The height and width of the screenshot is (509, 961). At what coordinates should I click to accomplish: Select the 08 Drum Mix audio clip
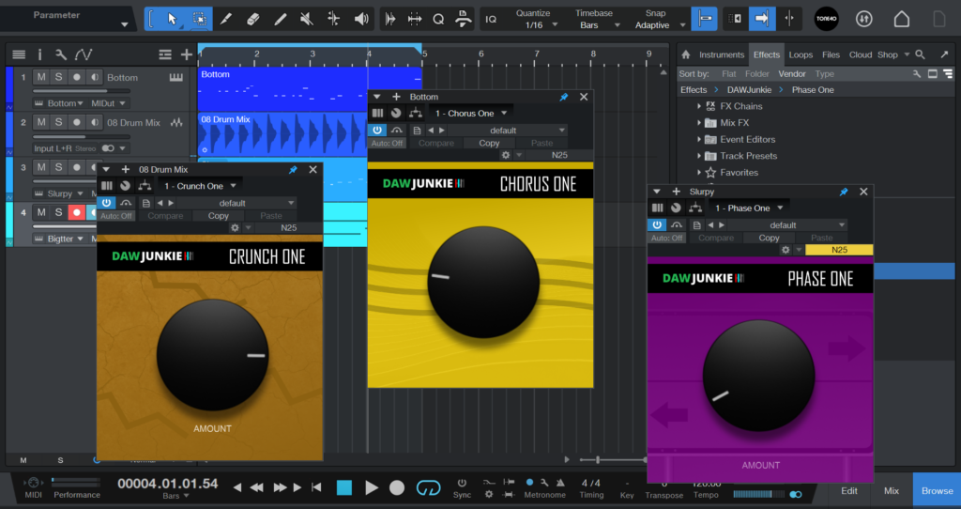[x=282, y=133]
